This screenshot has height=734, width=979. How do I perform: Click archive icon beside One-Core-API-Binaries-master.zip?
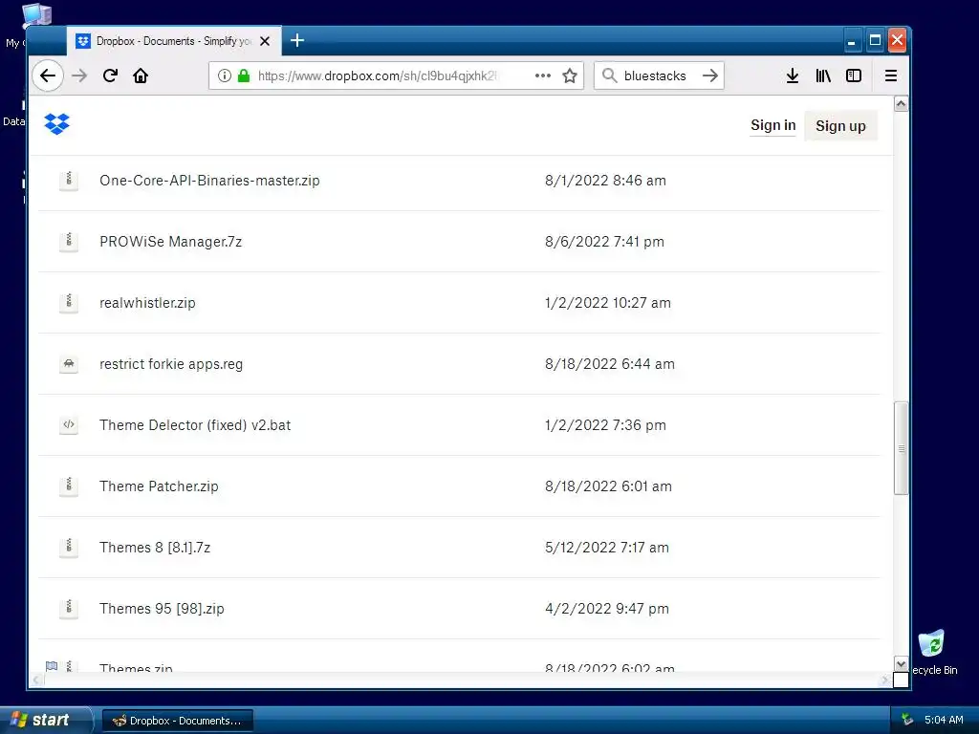tap(69, 181)
